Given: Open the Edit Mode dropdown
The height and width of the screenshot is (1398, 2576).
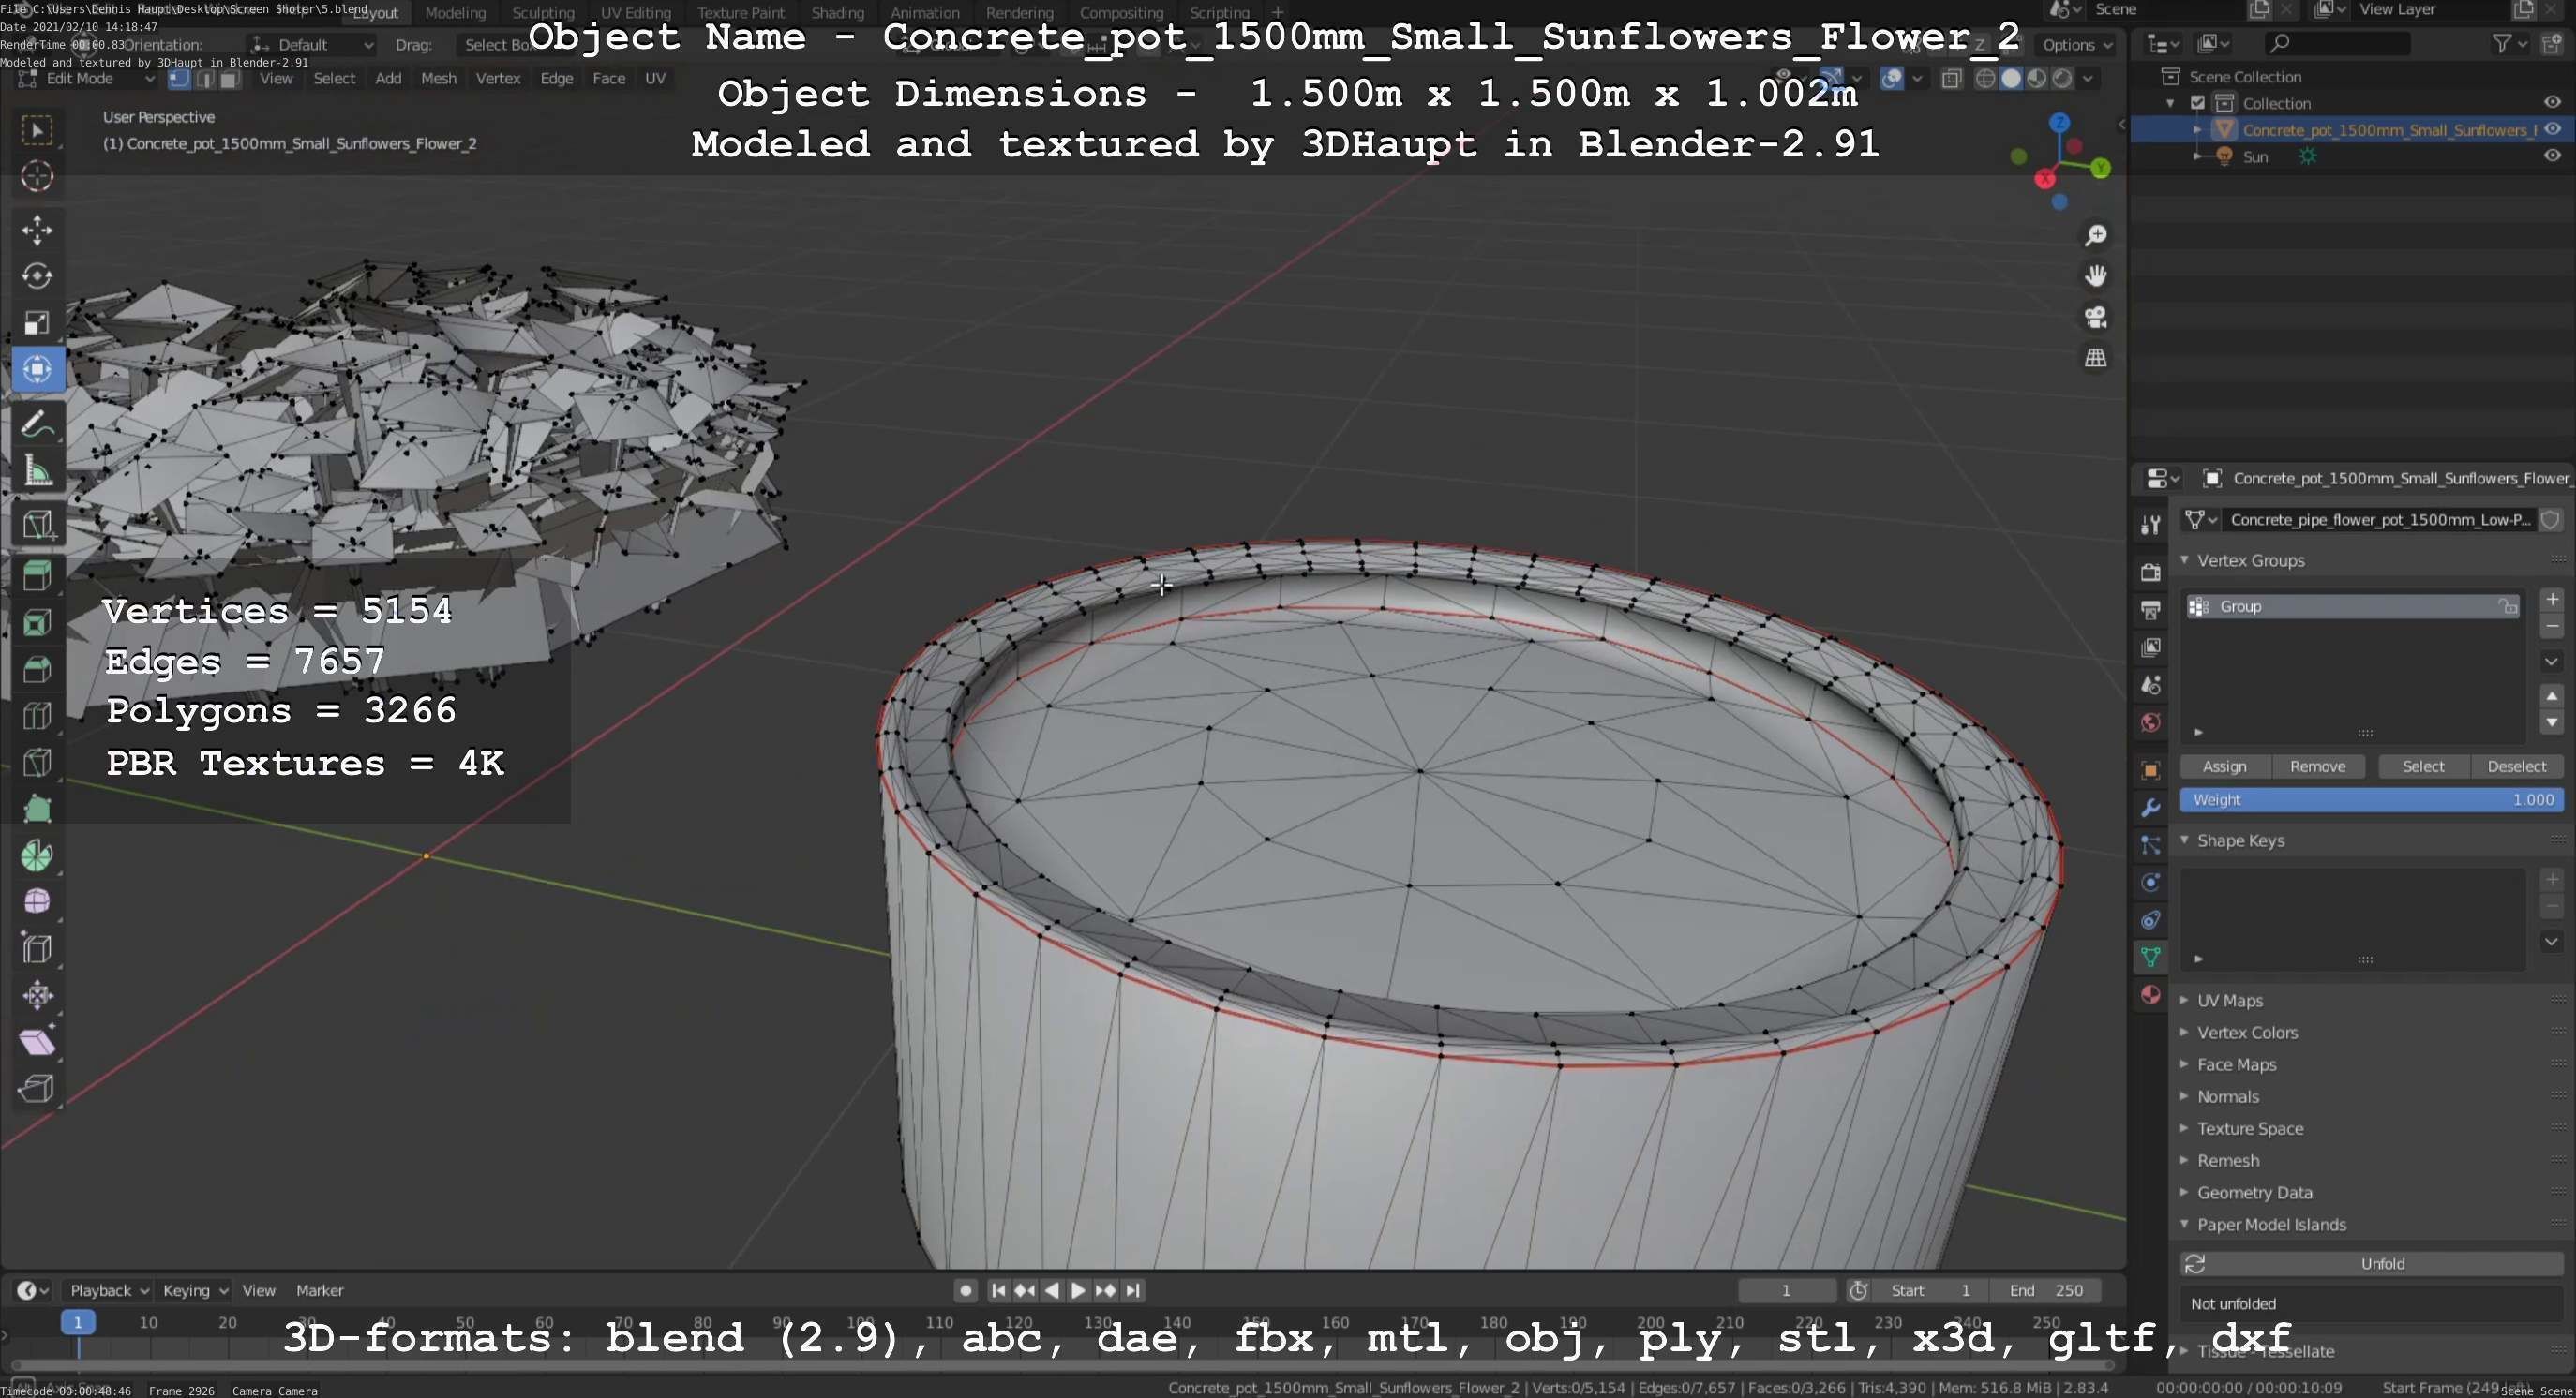Looking at the screenshot, I should [x=87, y=79].
